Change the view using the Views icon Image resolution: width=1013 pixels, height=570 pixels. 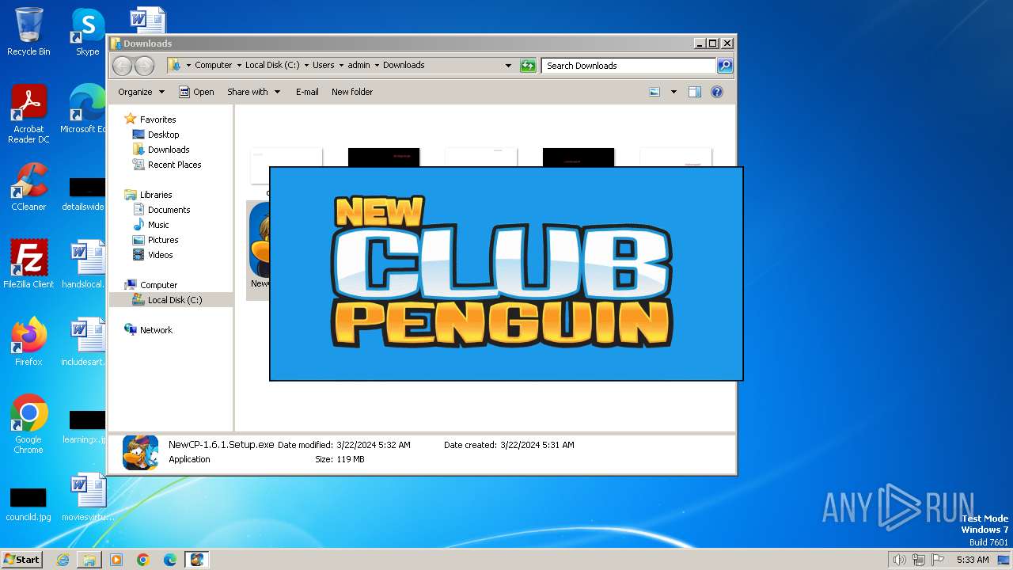(x=654, y=92)
